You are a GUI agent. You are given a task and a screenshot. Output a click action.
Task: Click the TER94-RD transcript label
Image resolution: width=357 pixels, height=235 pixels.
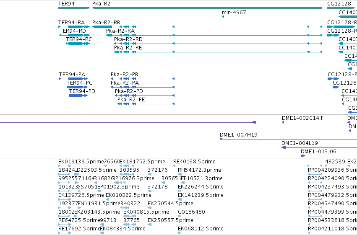coord(73,31)
